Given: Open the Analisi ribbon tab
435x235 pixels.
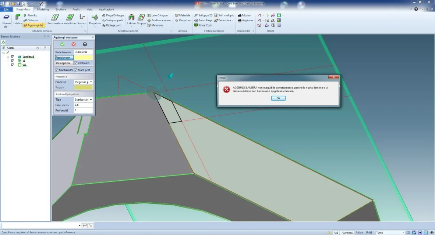Looking at the screenshot, I should [76, 9].
